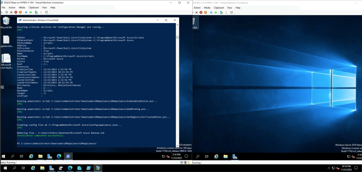Open Server Manager in W2k2019Apl guest taskbar
Viewport: 362px width, 172px height.
49,156
